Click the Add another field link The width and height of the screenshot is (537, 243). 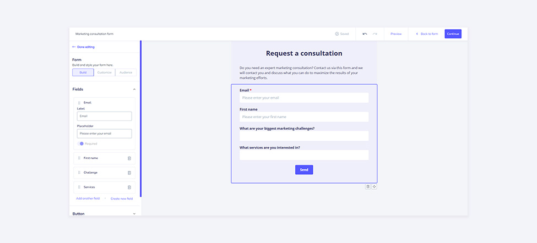click(x=88, y=198)
